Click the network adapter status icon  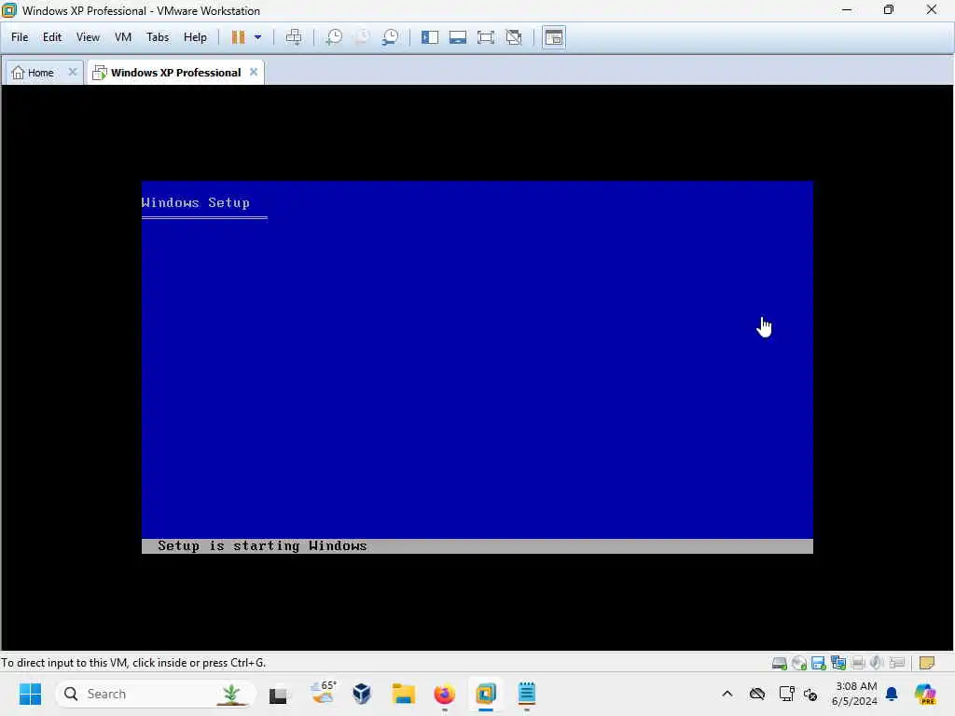coord(838,663)
